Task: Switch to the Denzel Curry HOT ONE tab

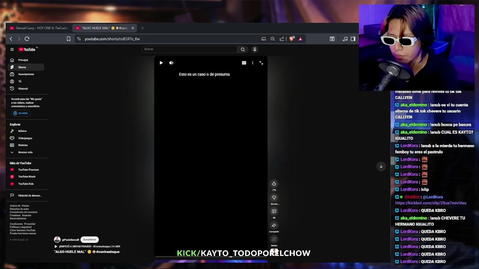Action: pyautogui.click(x=39, y=28)
